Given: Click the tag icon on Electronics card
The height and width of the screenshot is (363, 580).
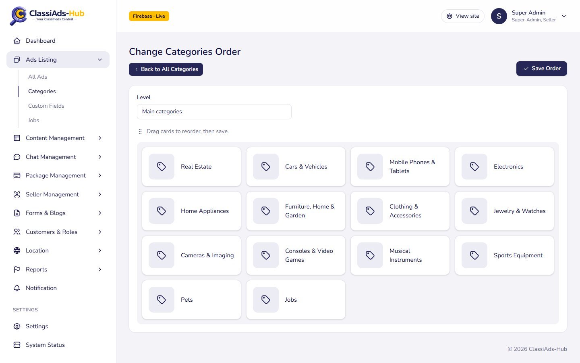Looking at the screenshot, I should (x=474, y=167).
